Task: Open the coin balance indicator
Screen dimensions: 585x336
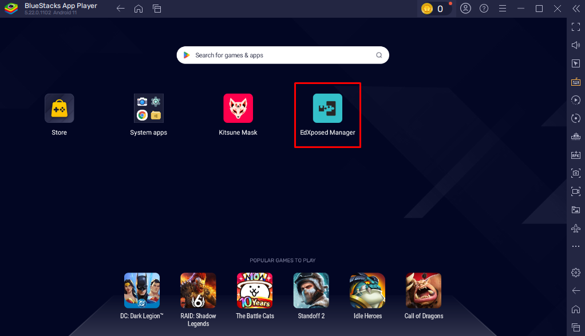Action: pos(434,9)
